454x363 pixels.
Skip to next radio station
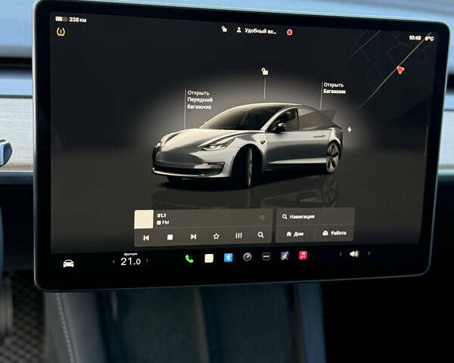[193, 237]
